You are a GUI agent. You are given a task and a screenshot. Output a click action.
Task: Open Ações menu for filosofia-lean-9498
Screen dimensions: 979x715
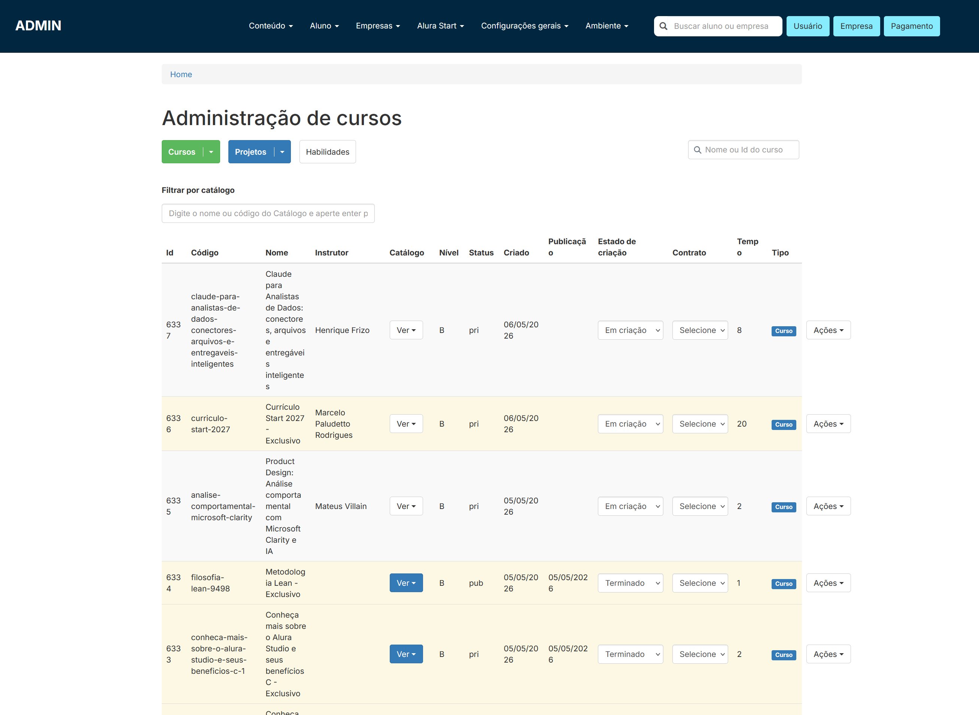828,583
